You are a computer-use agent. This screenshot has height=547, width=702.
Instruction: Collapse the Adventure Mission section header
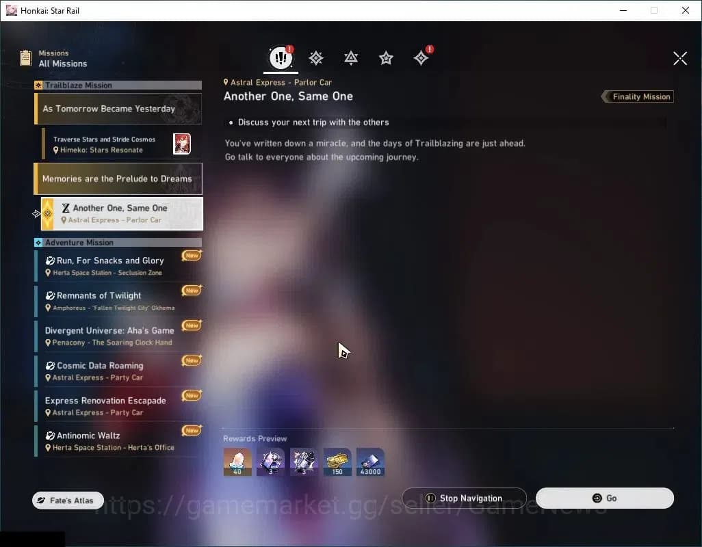[118, 243]
